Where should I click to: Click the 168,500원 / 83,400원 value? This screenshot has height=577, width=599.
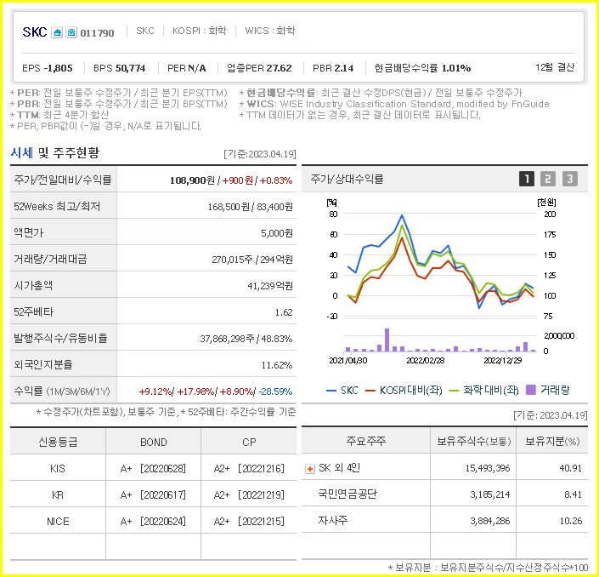[250, 207]
